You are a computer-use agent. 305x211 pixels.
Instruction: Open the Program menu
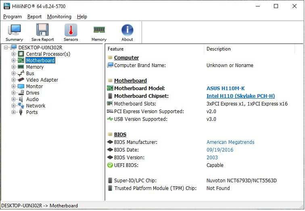[13, 17]
